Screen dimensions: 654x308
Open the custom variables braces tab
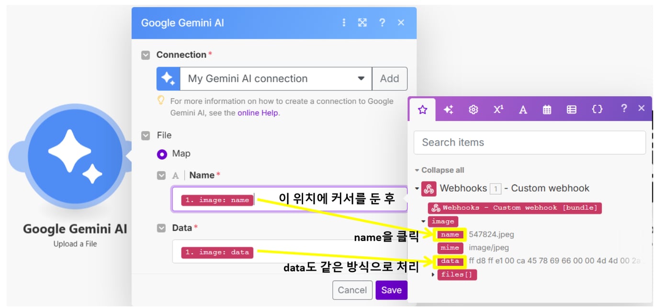pyautogui.click(x=597, y=110)
